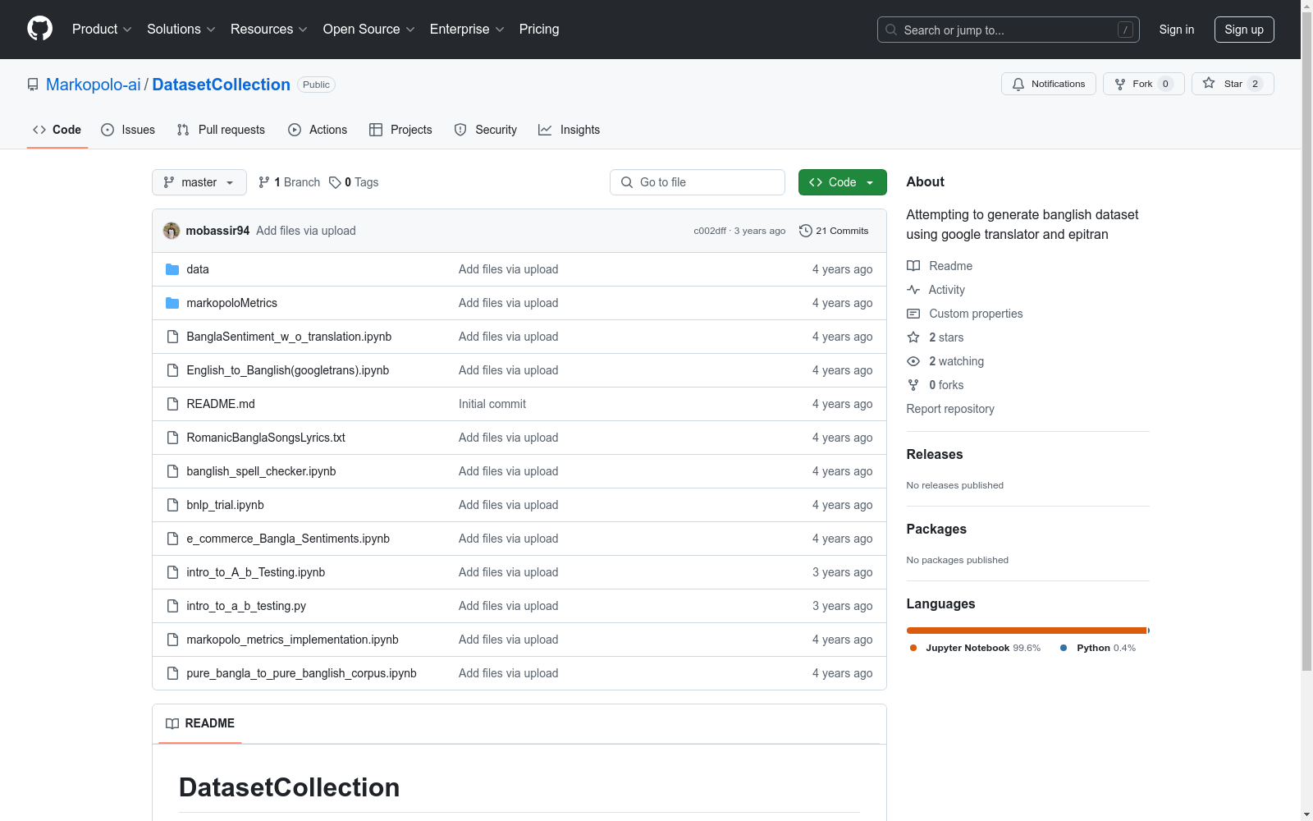Image resolution: width=1313 pixels, height=821 pixels.
Task: Open the Insights tab
Action: (570, 130)
